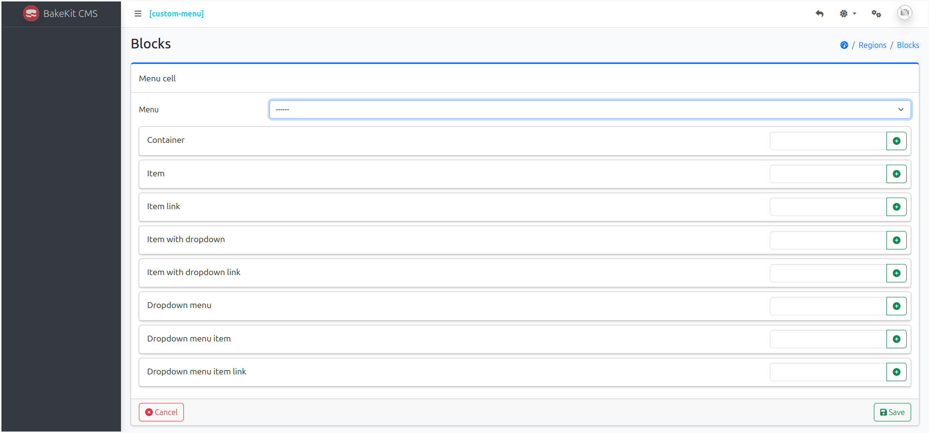This screenshot has width=929, height=433.
Task: Click the green plus for Container
Action: point(896,141)
